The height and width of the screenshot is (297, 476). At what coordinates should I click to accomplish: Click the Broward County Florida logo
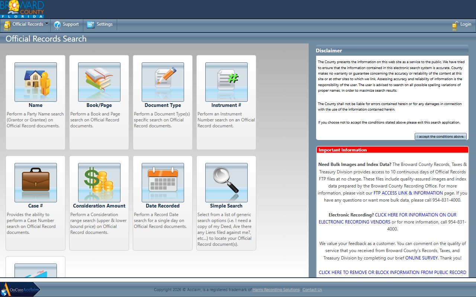(x=22, y=9)
